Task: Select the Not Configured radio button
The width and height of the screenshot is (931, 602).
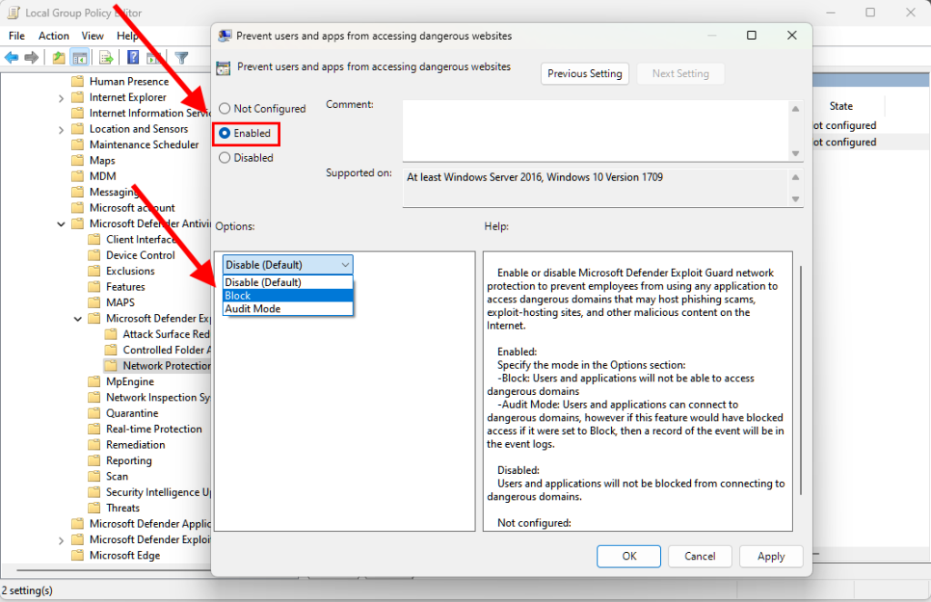Action: point(225,109)
